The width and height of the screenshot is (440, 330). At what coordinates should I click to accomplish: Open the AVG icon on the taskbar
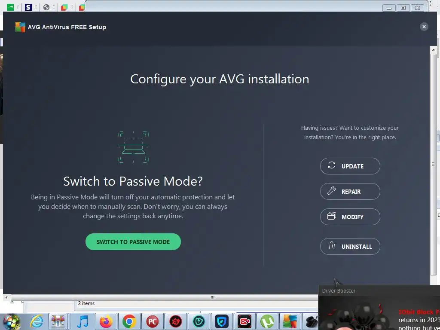(x=290, y=321)
